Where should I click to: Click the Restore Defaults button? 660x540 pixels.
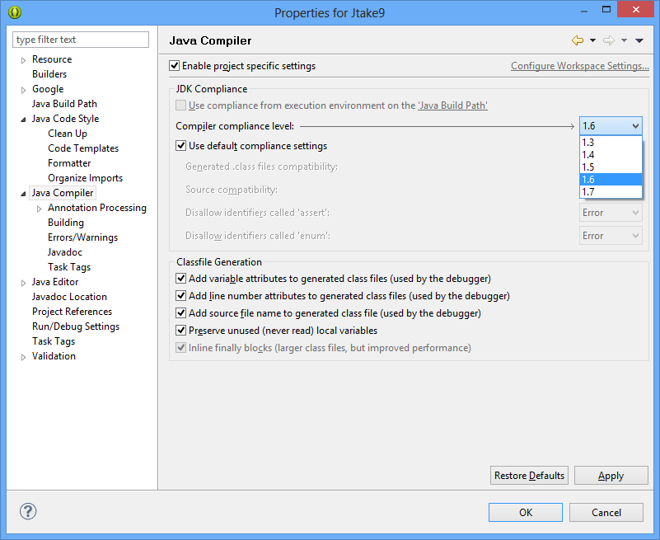pyautogui.click(x=529, y=476)
